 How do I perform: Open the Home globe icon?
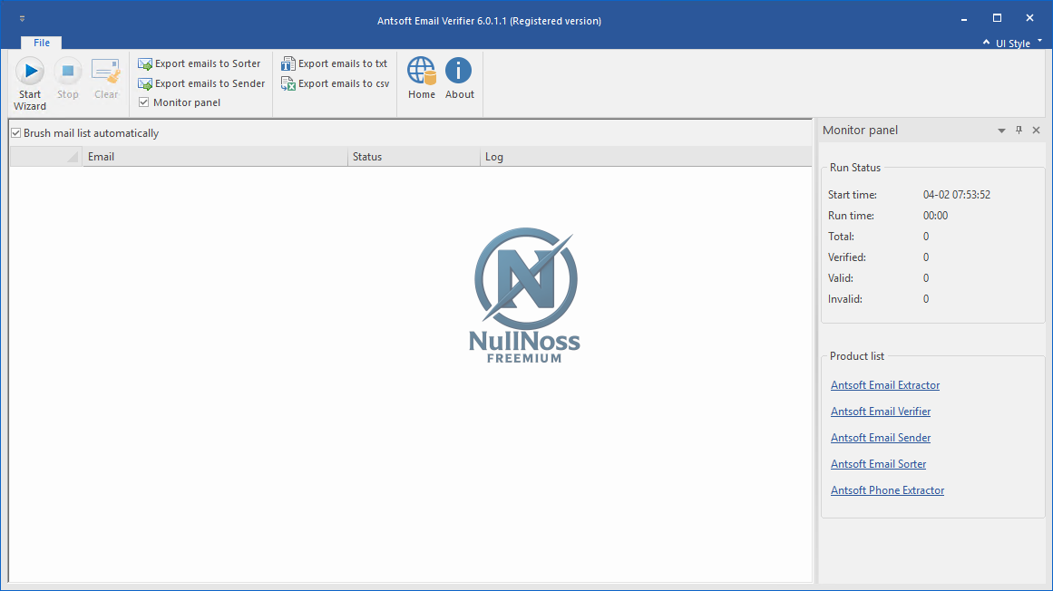tap(421, 72)
